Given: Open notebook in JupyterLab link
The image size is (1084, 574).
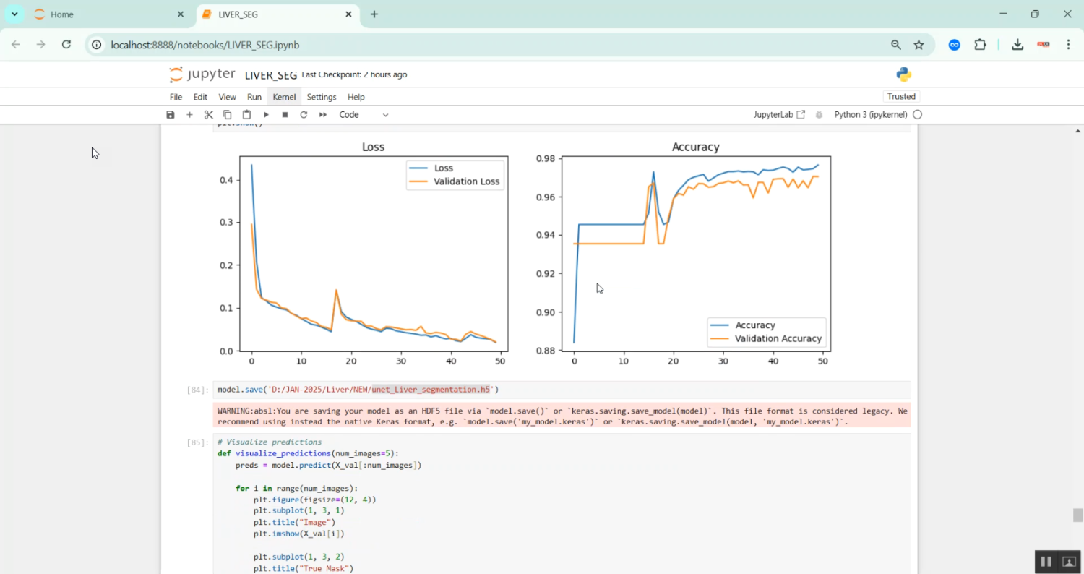Looking at the screenshot, I should [779, 115].
